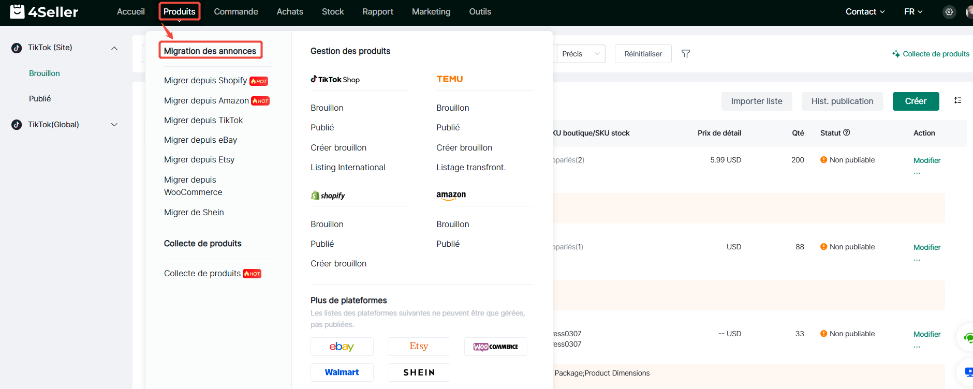Select the SHEIN platform tile
The image size is (973, 389).
tap(419, 372)
